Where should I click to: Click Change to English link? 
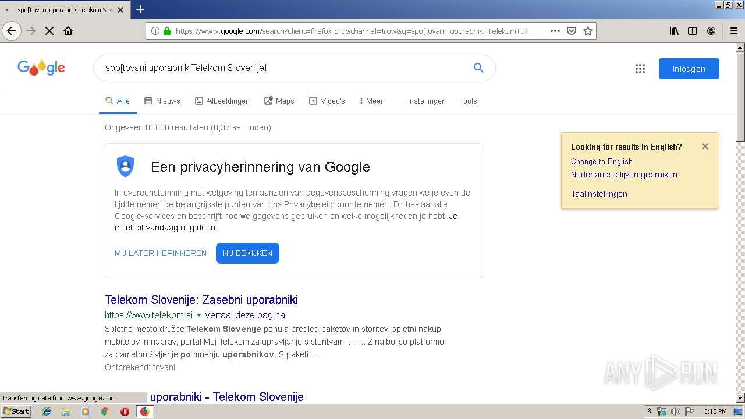(602, 161)
